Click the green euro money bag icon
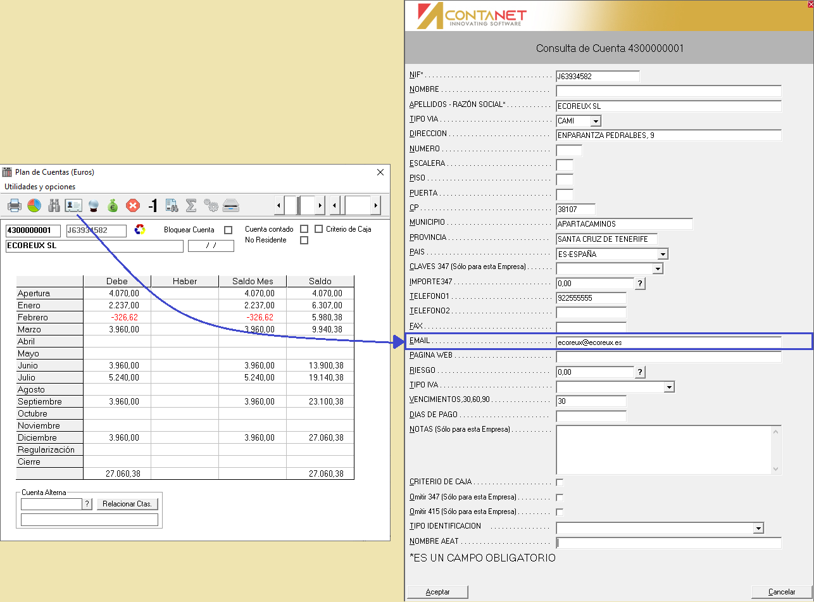This screenshot has height=602, width=814. coord(113,205)
